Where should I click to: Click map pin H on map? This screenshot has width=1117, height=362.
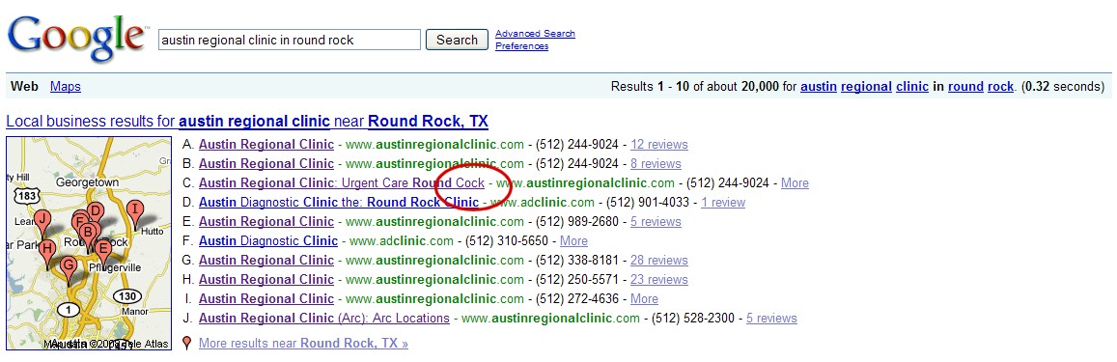point(47,253)
